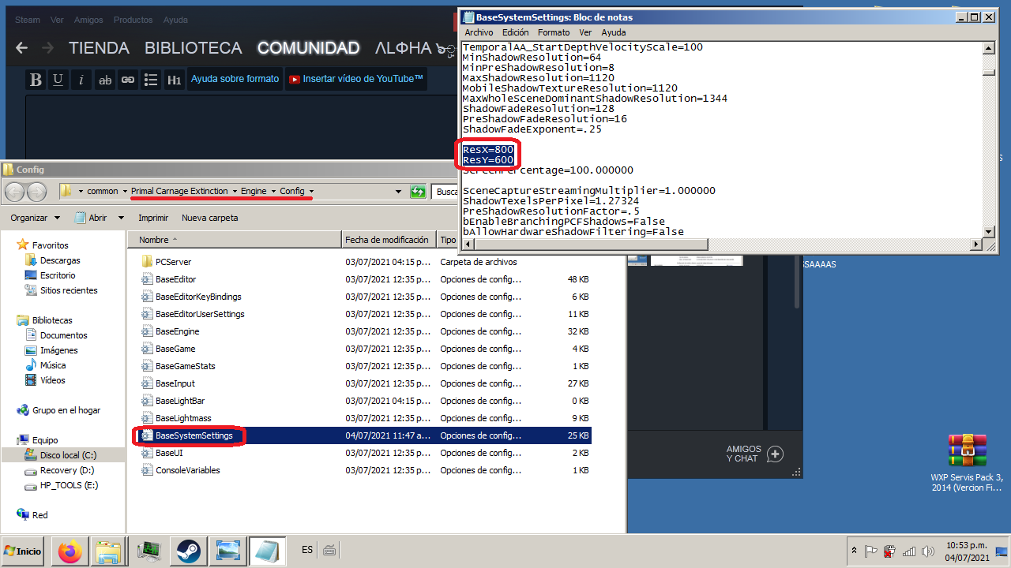This screenshot has width=1011, height=568.
Task: Open the system monitor taskbar app
Action: click(x=150, y=551)
